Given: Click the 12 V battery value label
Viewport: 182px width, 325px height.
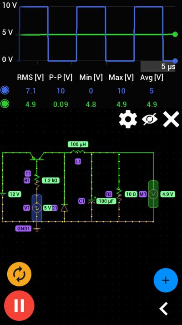Looking at the screenshot, I should coord(15,194).
